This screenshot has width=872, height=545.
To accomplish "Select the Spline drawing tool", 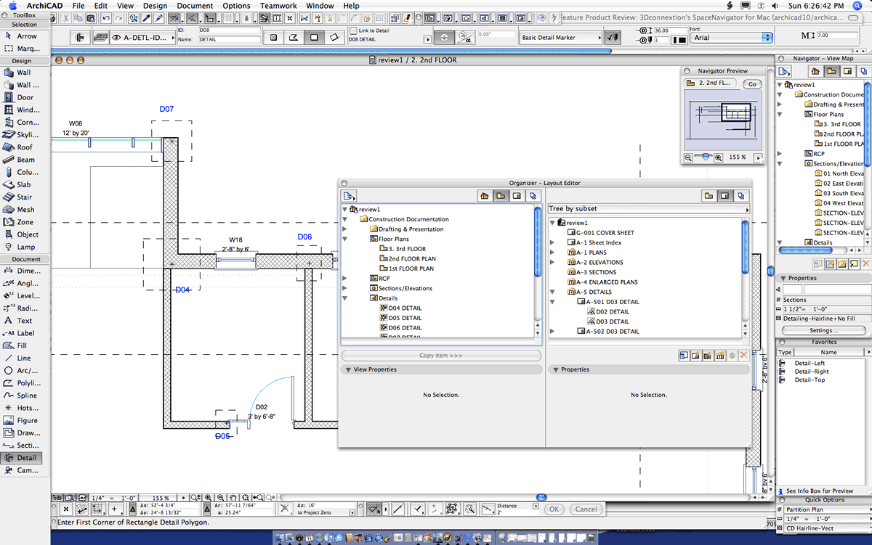I will coord(26,396).
